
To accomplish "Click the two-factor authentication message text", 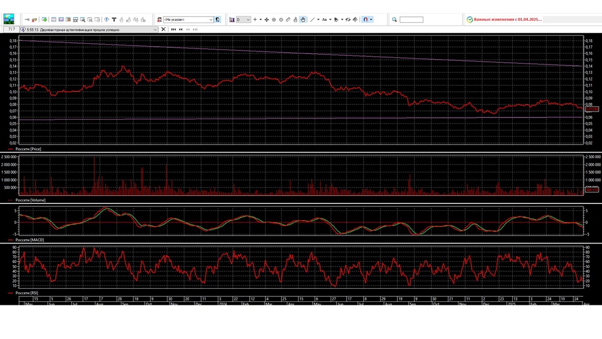I will [79, 30].
